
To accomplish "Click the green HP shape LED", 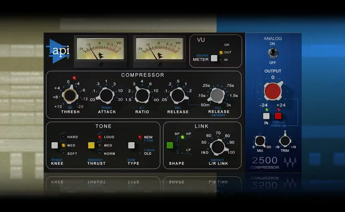I will (x=182, y=137).
